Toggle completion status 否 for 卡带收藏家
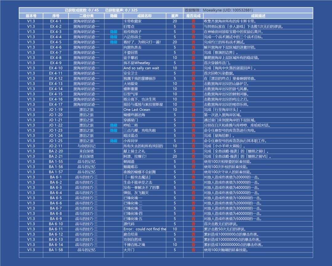 point(193,21)
